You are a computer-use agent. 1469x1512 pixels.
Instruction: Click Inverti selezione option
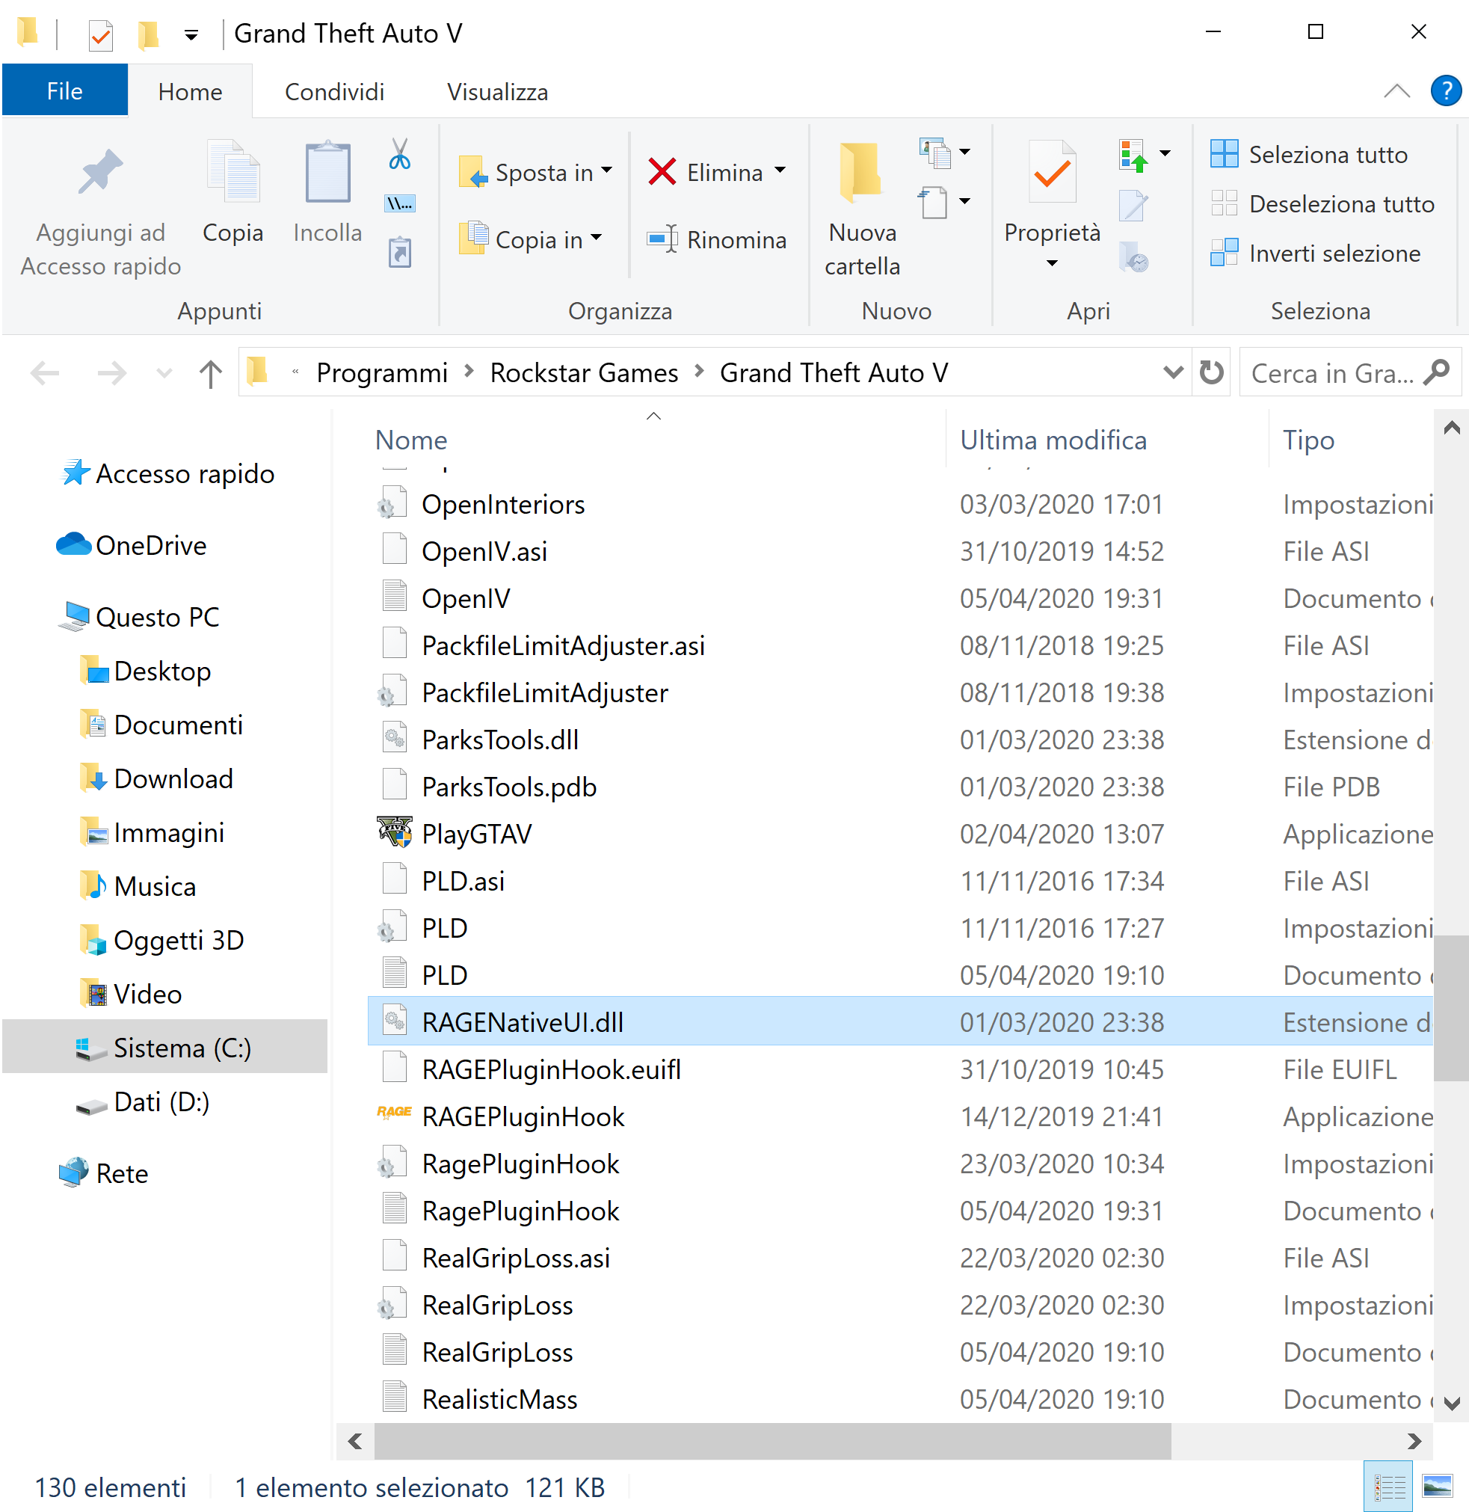click(1333, 253)
